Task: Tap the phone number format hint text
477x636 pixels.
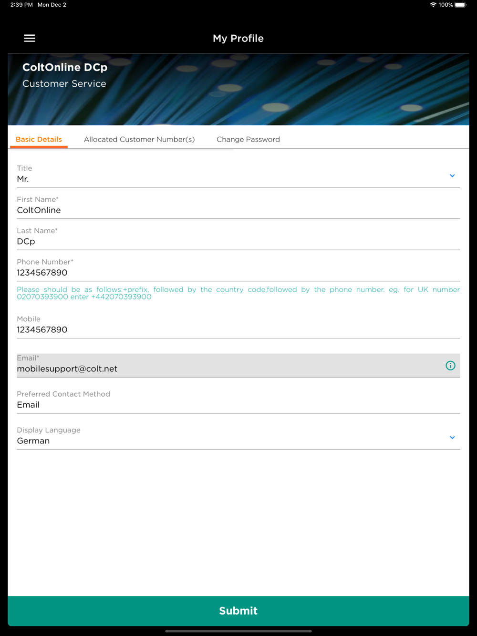Action: (x=238, y=293)
